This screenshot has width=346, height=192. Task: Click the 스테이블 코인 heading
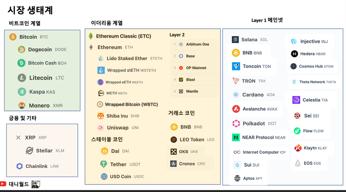click(x=107, y=139)
